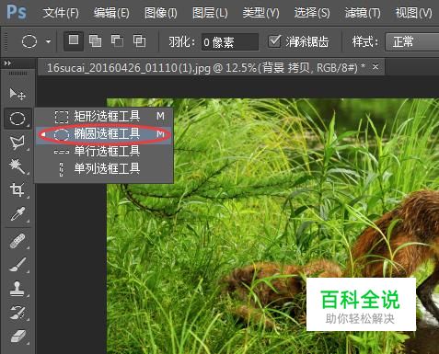Click Intersect with selection mode icon
Viewport: 439px width, 354px height.
[139, 40]
